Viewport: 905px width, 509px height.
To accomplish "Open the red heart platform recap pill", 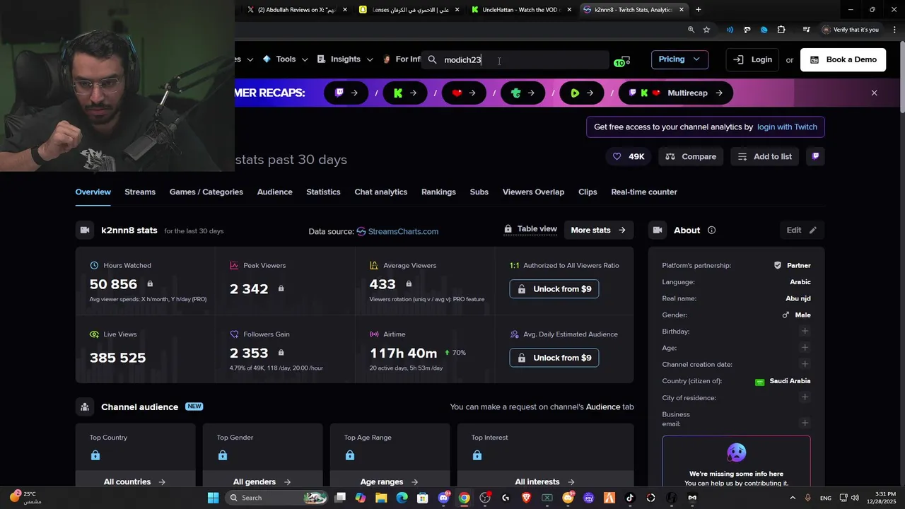I will [x=465, y=93].
